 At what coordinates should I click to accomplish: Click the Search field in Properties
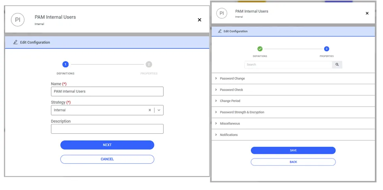(x=288, y=64)
